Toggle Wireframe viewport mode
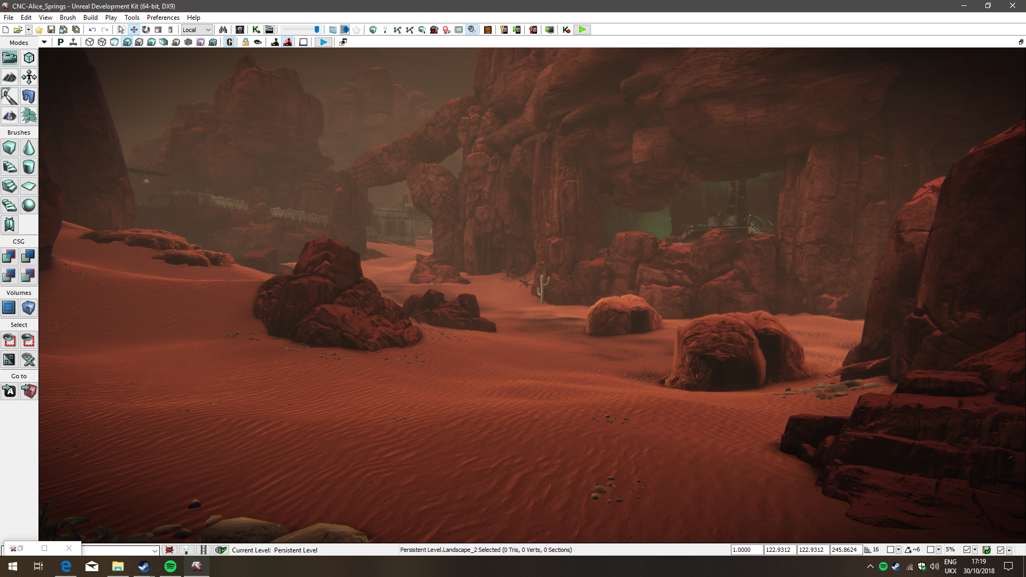 click(x=102, y=42)
